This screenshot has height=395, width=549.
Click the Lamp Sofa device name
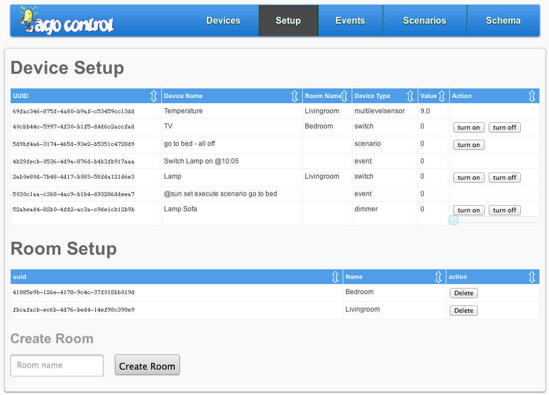tap(180, 209)
